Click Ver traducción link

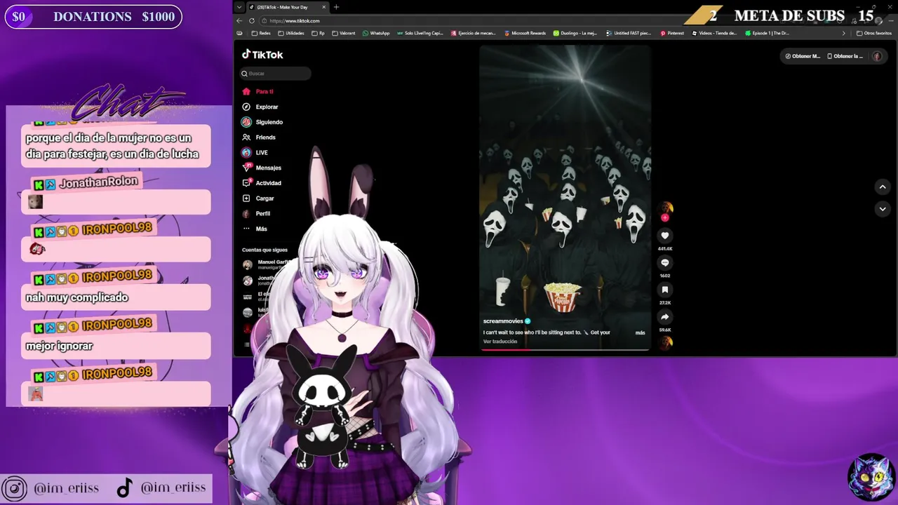tap(500, 342)
